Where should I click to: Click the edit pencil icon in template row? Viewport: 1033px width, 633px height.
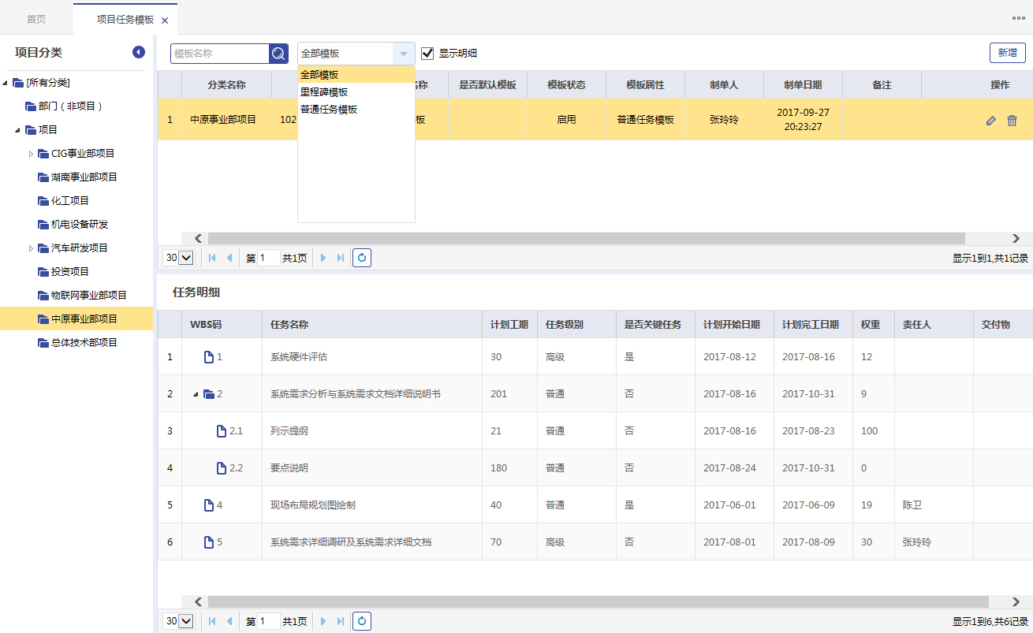(991, 121)
